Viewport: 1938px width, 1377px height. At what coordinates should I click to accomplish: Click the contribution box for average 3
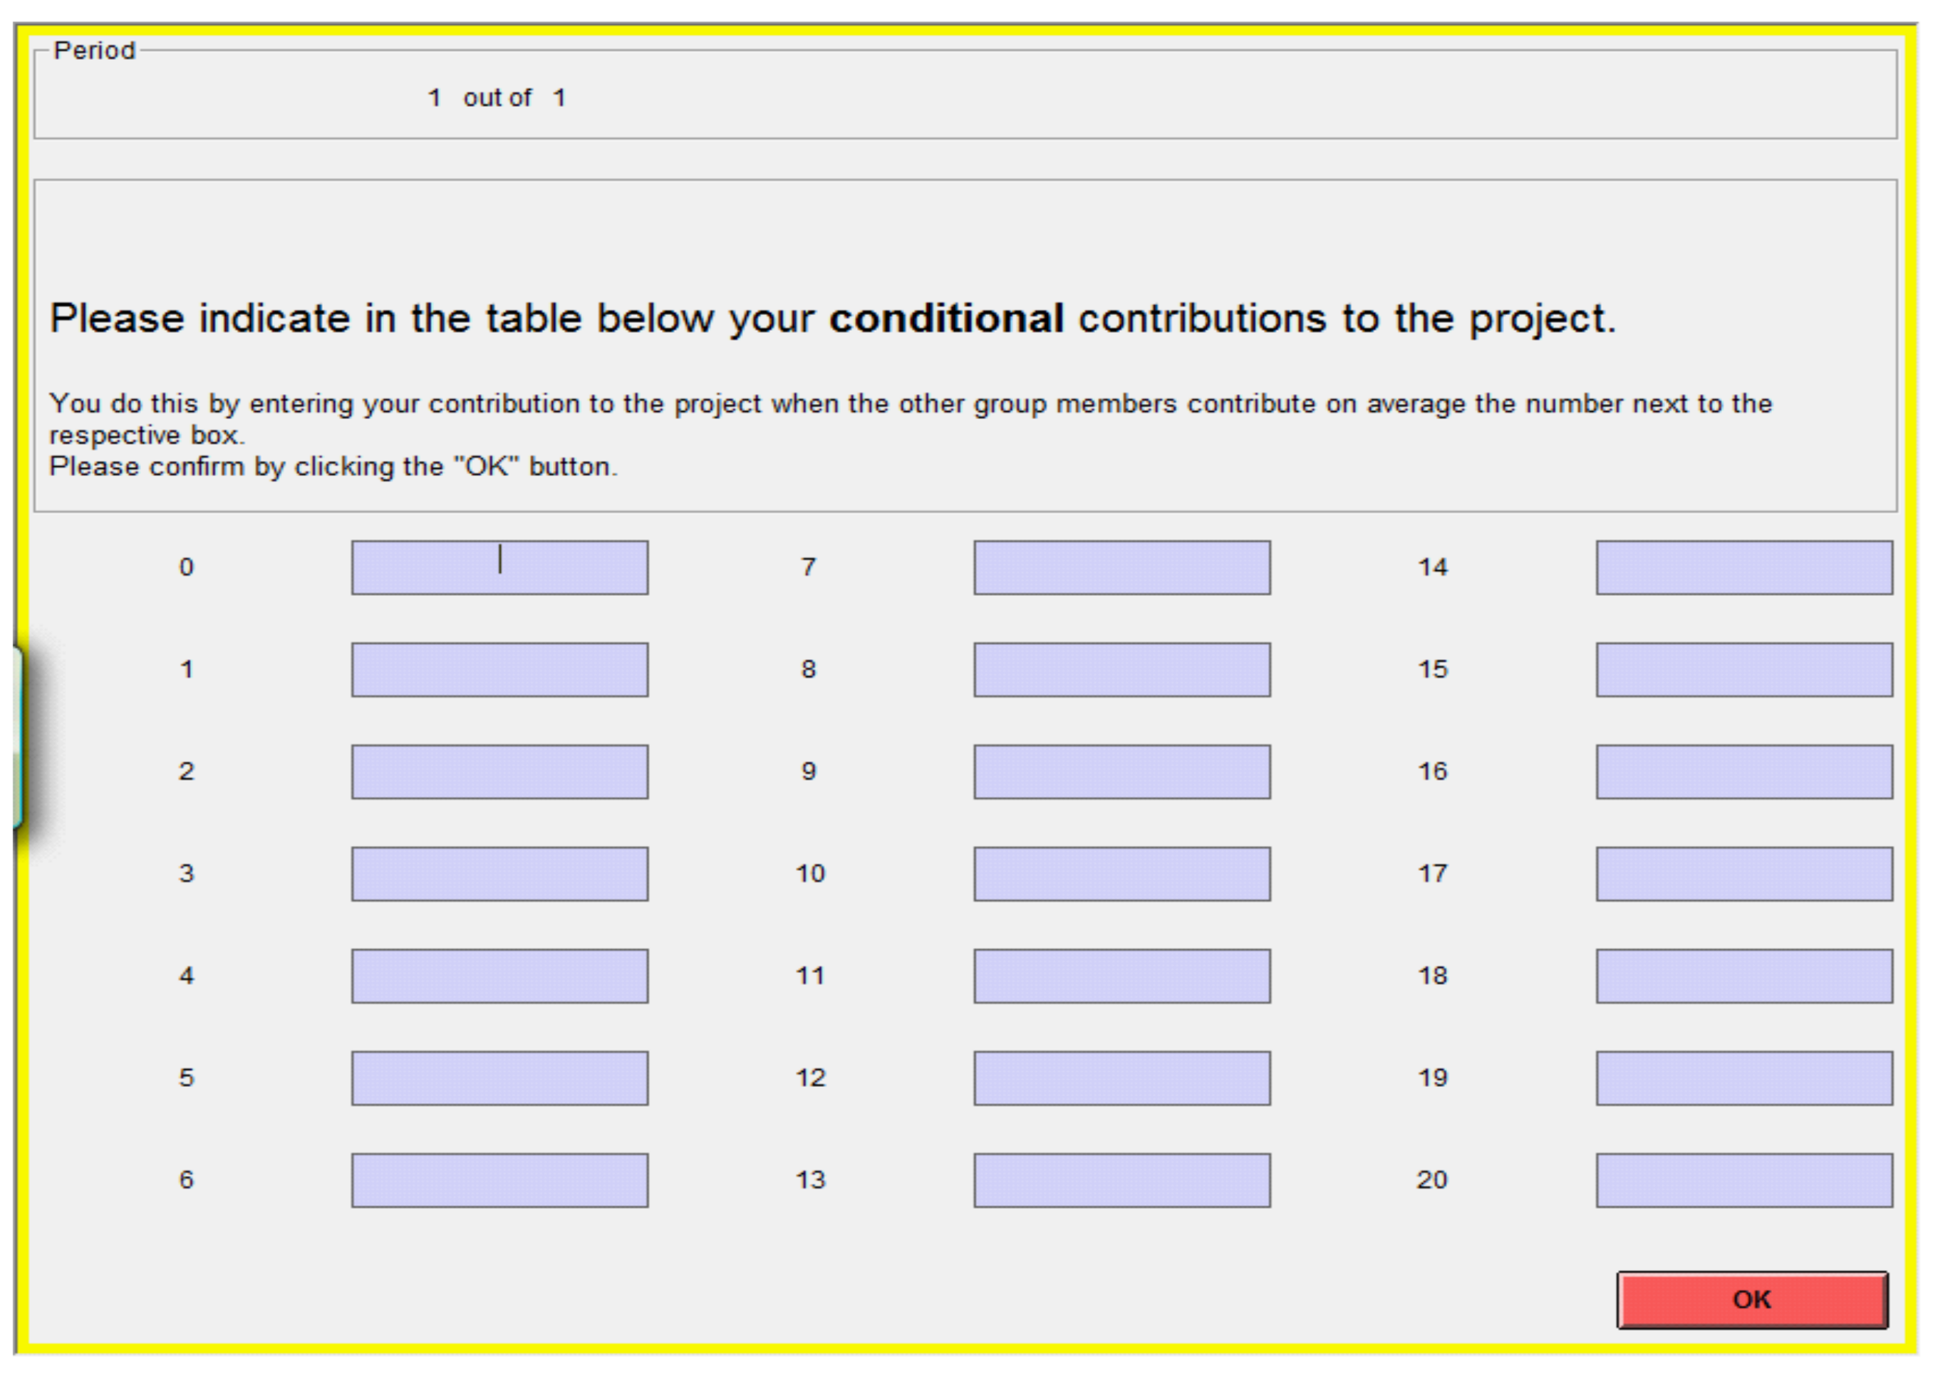pyautogui.click(x=499, y=873)
